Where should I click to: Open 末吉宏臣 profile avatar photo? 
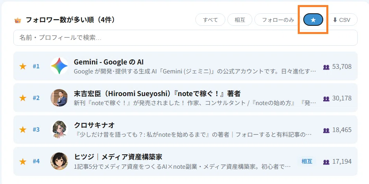(59, 98)
